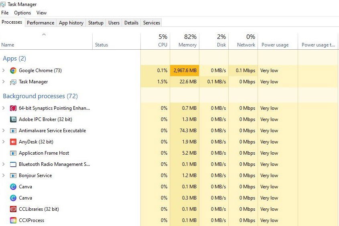Select the Adobe IPC Broker icon
This screenshot has height=226, width=339.
click(x=13, y=119)
